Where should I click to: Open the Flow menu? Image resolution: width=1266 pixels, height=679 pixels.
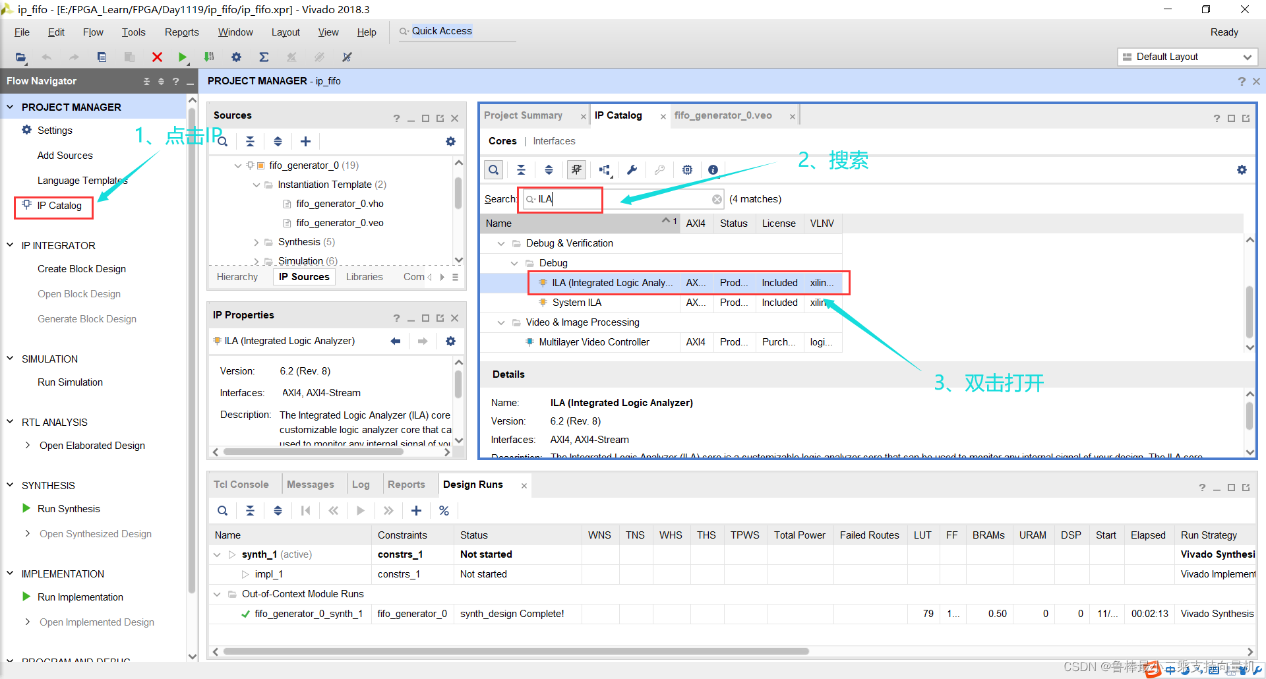[93, 32]
